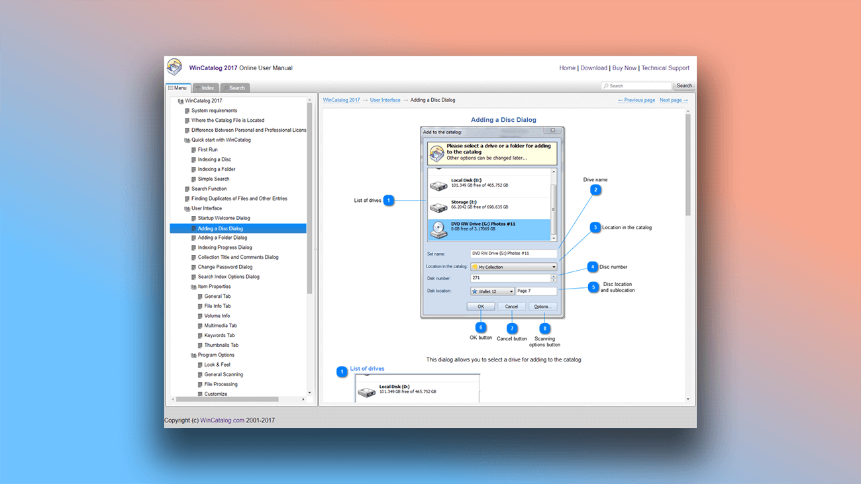Image resolution: width=861 pixels, height=484 pixels.
Task: Select the Local Disk (D:) drive icon
Action: pos(438,184)
